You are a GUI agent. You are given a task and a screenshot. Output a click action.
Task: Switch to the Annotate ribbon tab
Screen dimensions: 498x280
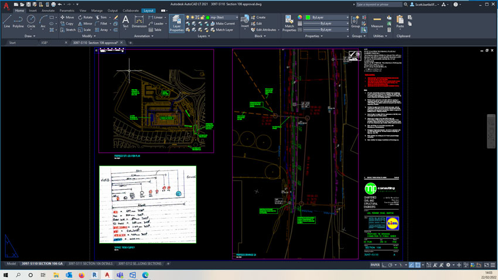tap(48, 11)
